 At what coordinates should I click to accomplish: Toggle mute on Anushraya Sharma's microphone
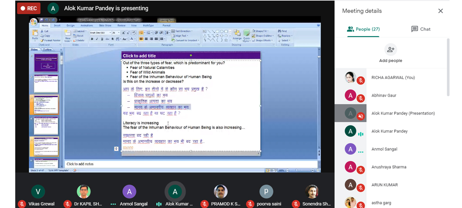[360, 170]
